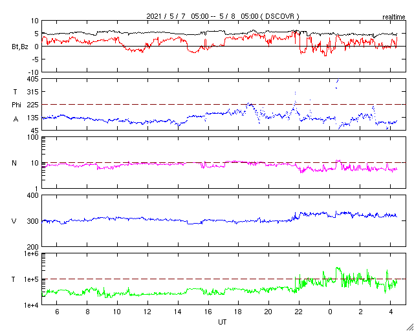Click the 'V' velocity axis label
414x331 pixels.
[x=14, y=221]
